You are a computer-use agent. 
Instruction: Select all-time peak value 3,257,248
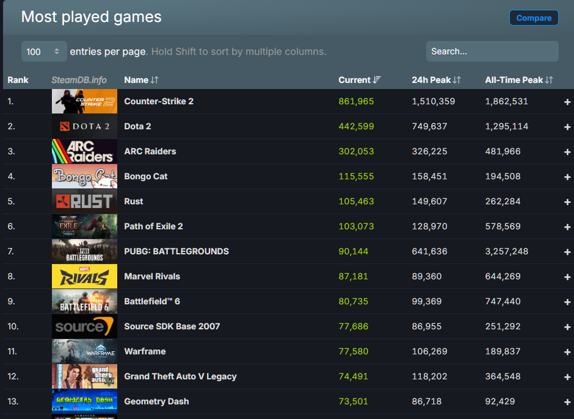(x=507, y=251)
